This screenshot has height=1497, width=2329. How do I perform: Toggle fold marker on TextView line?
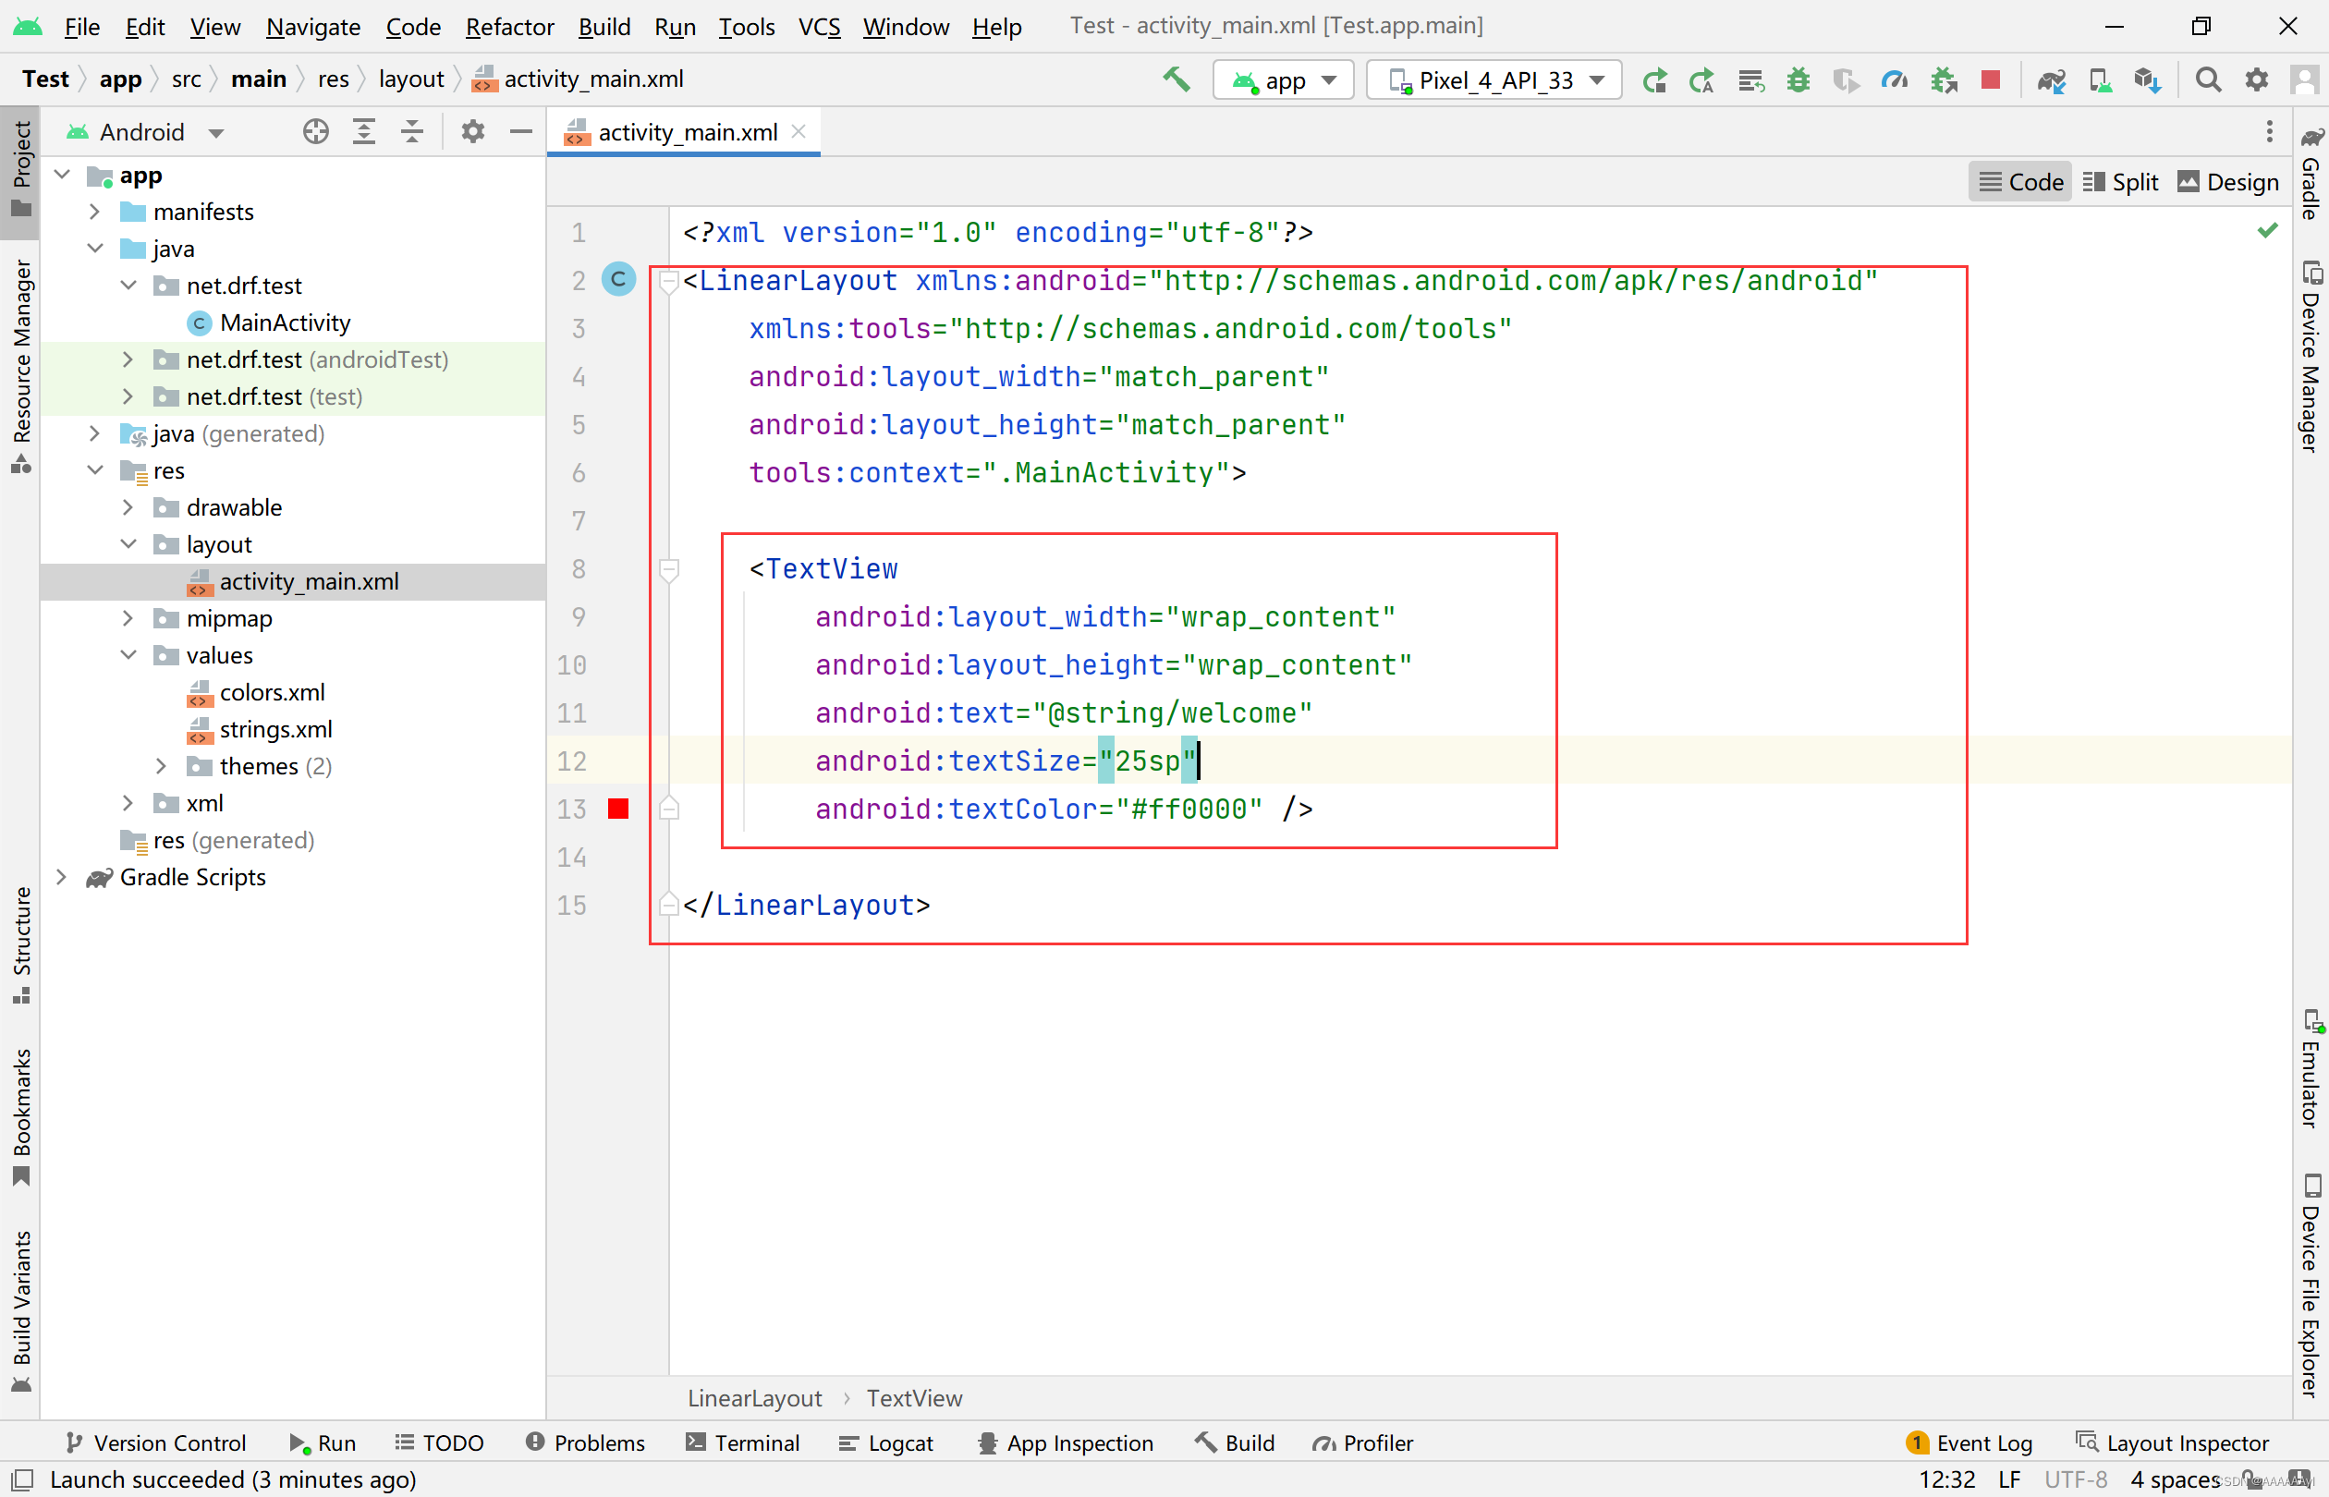click(x=669, y=568)
